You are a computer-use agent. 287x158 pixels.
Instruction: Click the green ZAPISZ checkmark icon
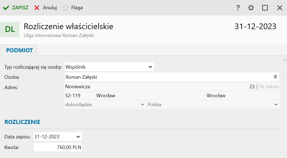pyautogui.click(x=6, y=8)
